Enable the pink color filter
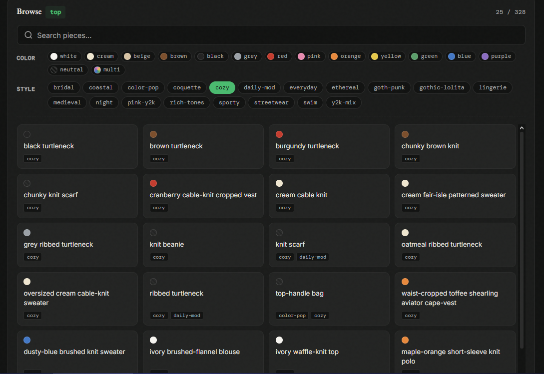The width and height of the screenshot is (544, 374). [x=310, y=56]
